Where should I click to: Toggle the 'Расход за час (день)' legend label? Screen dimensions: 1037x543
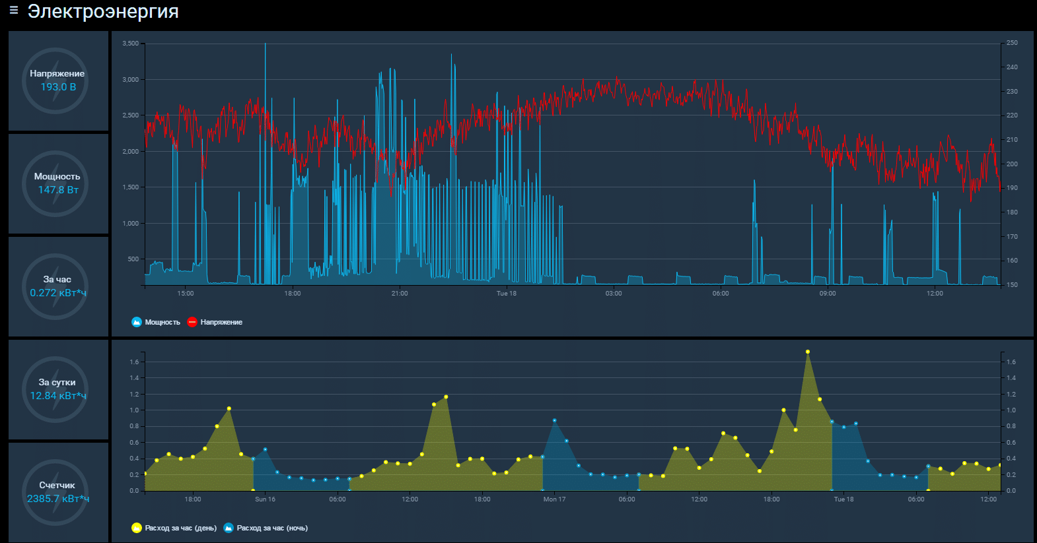pos(180,528)
